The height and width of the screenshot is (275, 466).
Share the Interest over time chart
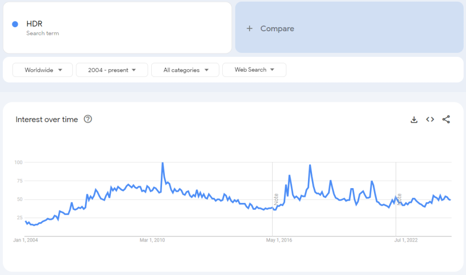pyautogui.click(x=446, y=119)
